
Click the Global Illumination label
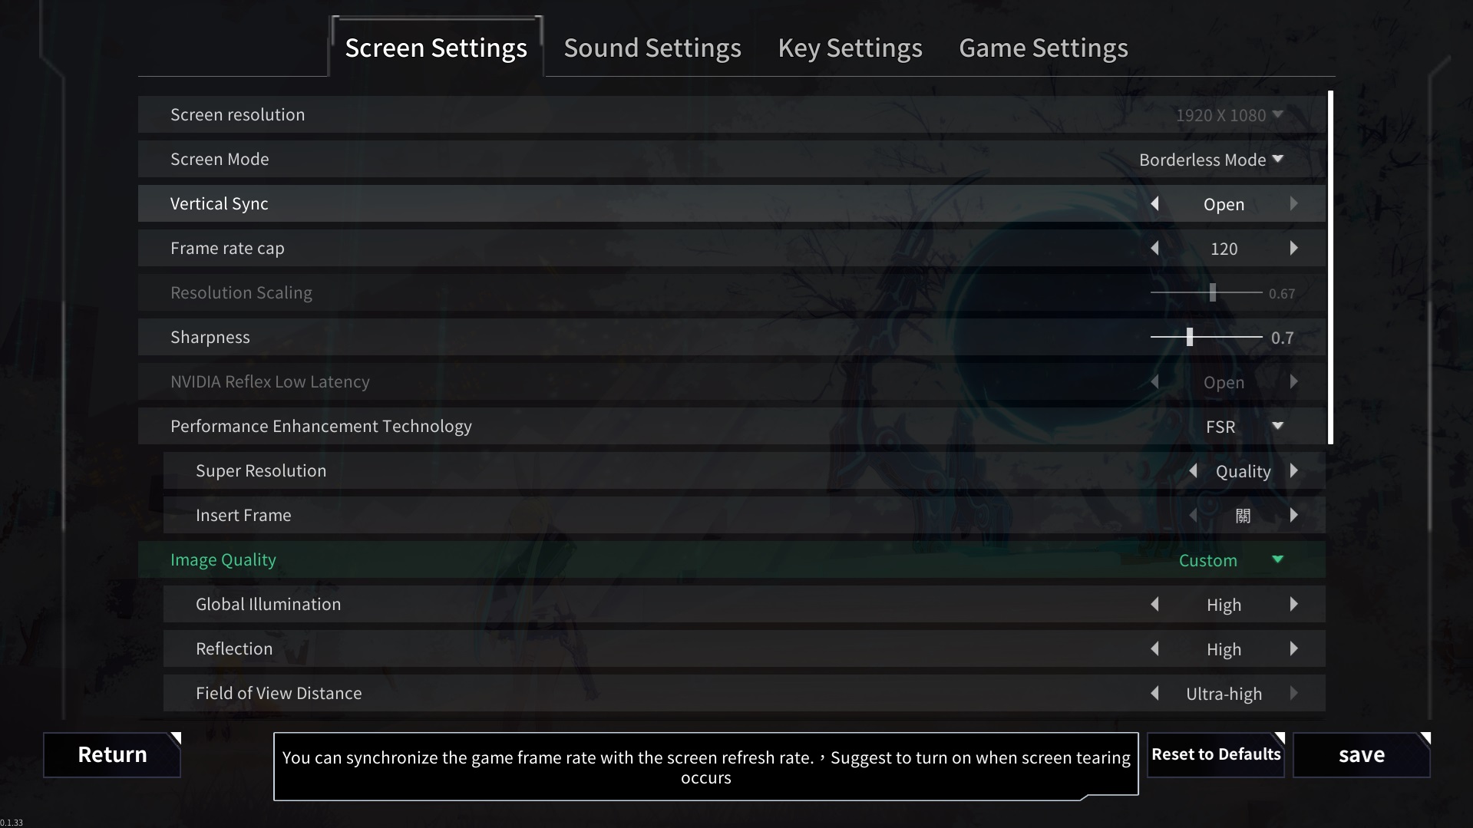point(268,605)
